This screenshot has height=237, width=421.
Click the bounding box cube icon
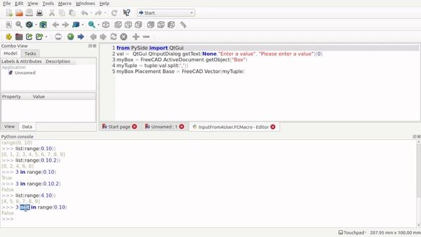pos(43,25)
